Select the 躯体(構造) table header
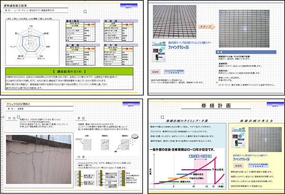The height and width of the screenshot is (194, 285). point(83,21)
